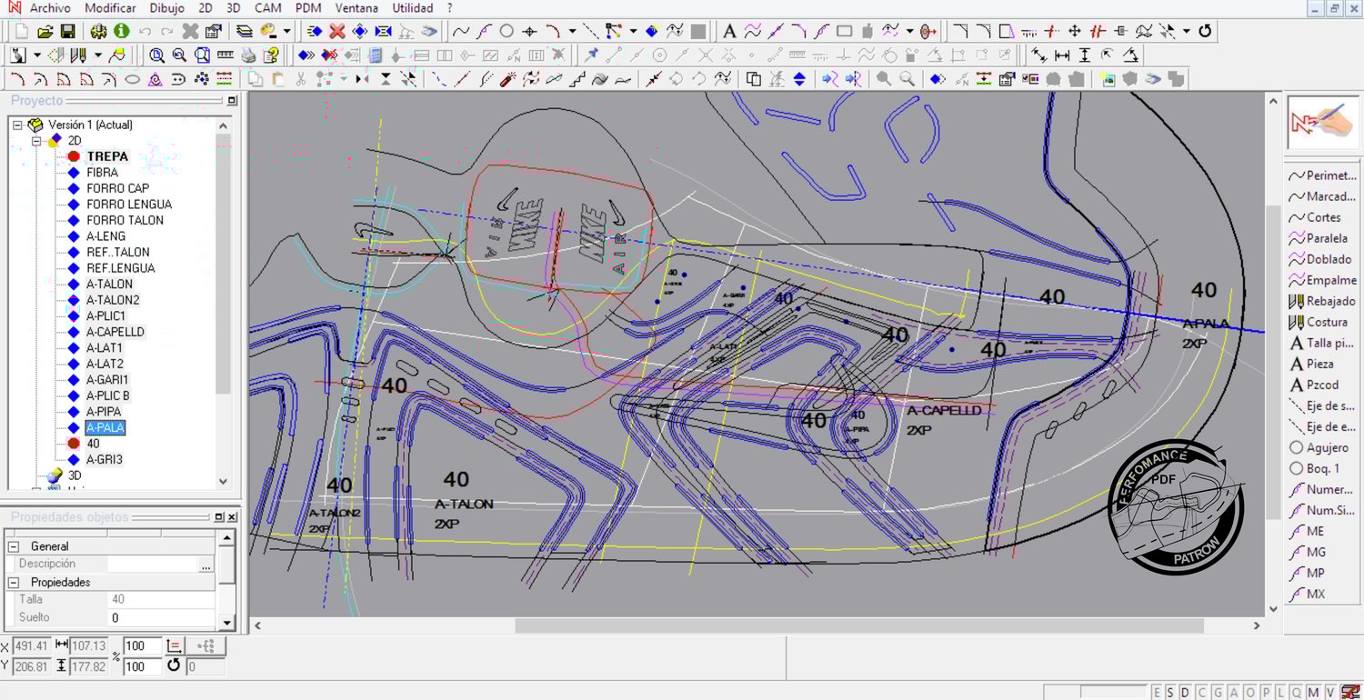Collapse the Propiedades section
The image size is (1364, 700).
click(14, 582)
